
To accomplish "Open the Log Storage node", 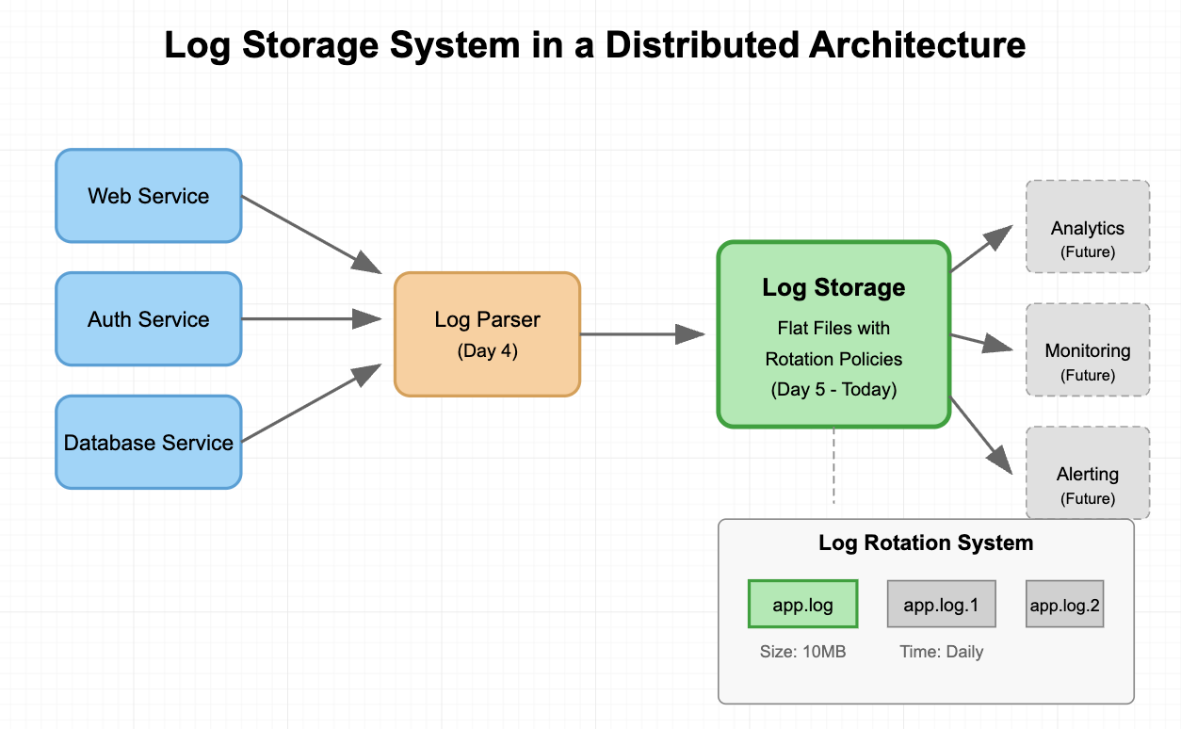I will (833, 334).
